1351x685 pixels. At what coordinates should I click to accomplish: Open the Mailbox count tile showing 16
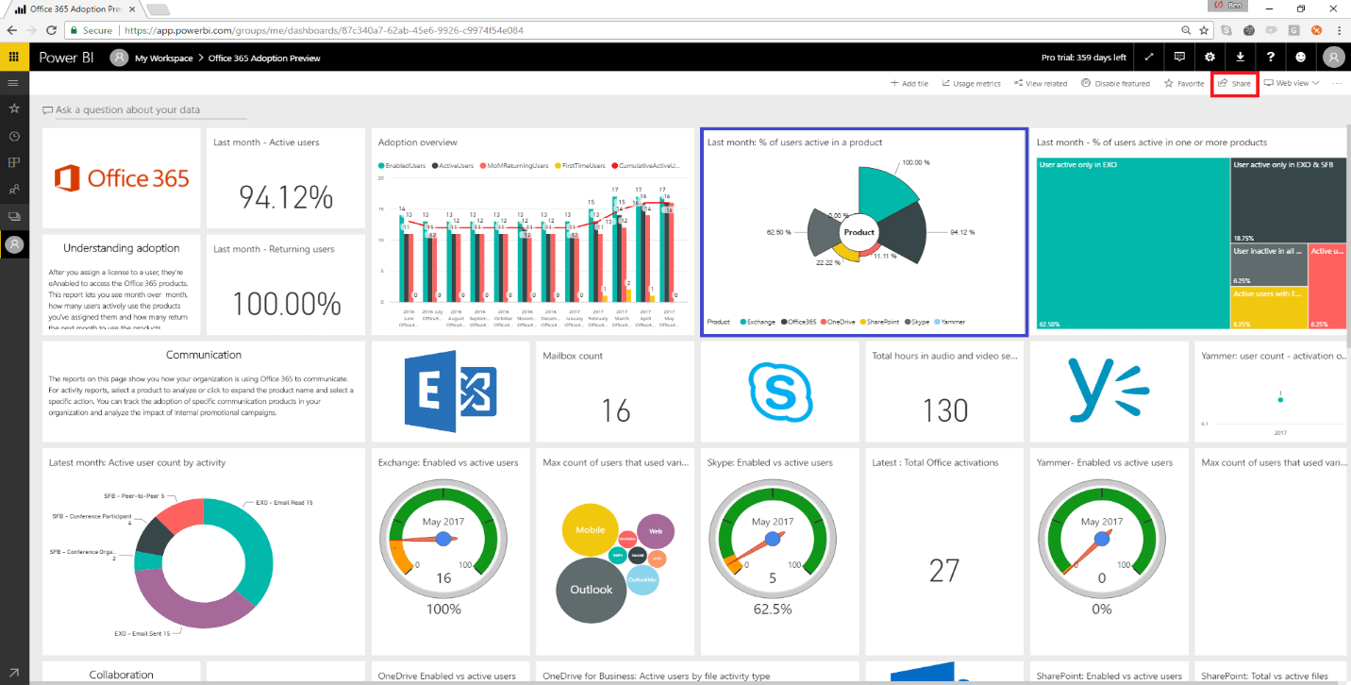[615, 391]
